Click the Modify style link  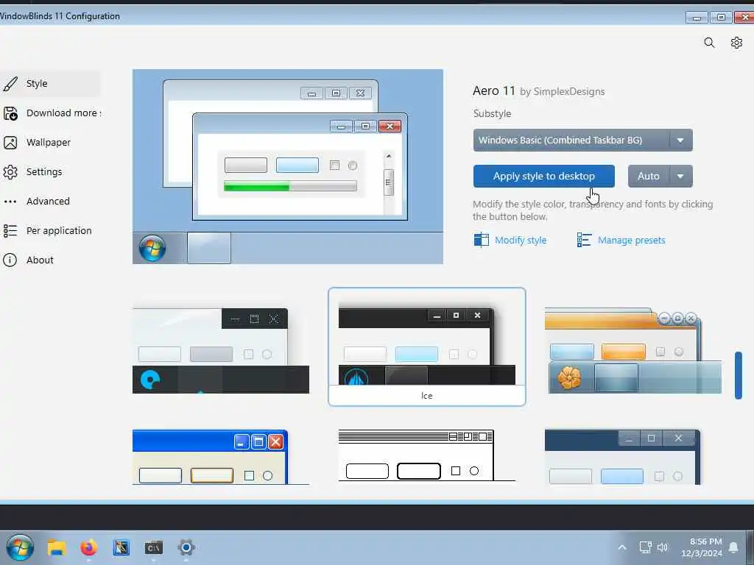tap(521, 241)
